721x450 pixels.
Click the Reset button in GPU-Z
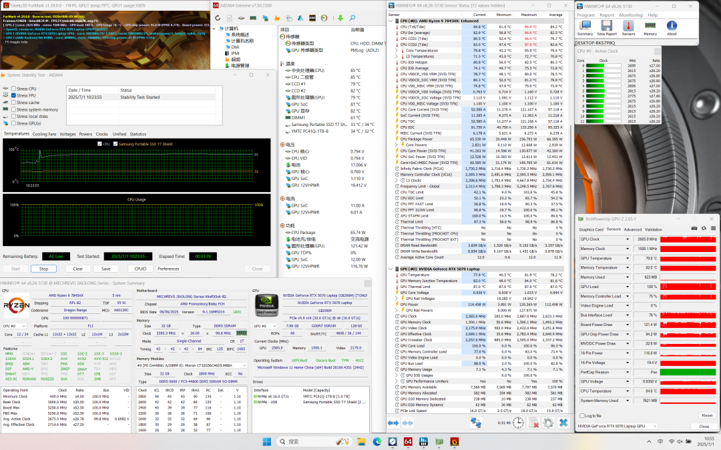pyautogui.click(x=706, y=415)
